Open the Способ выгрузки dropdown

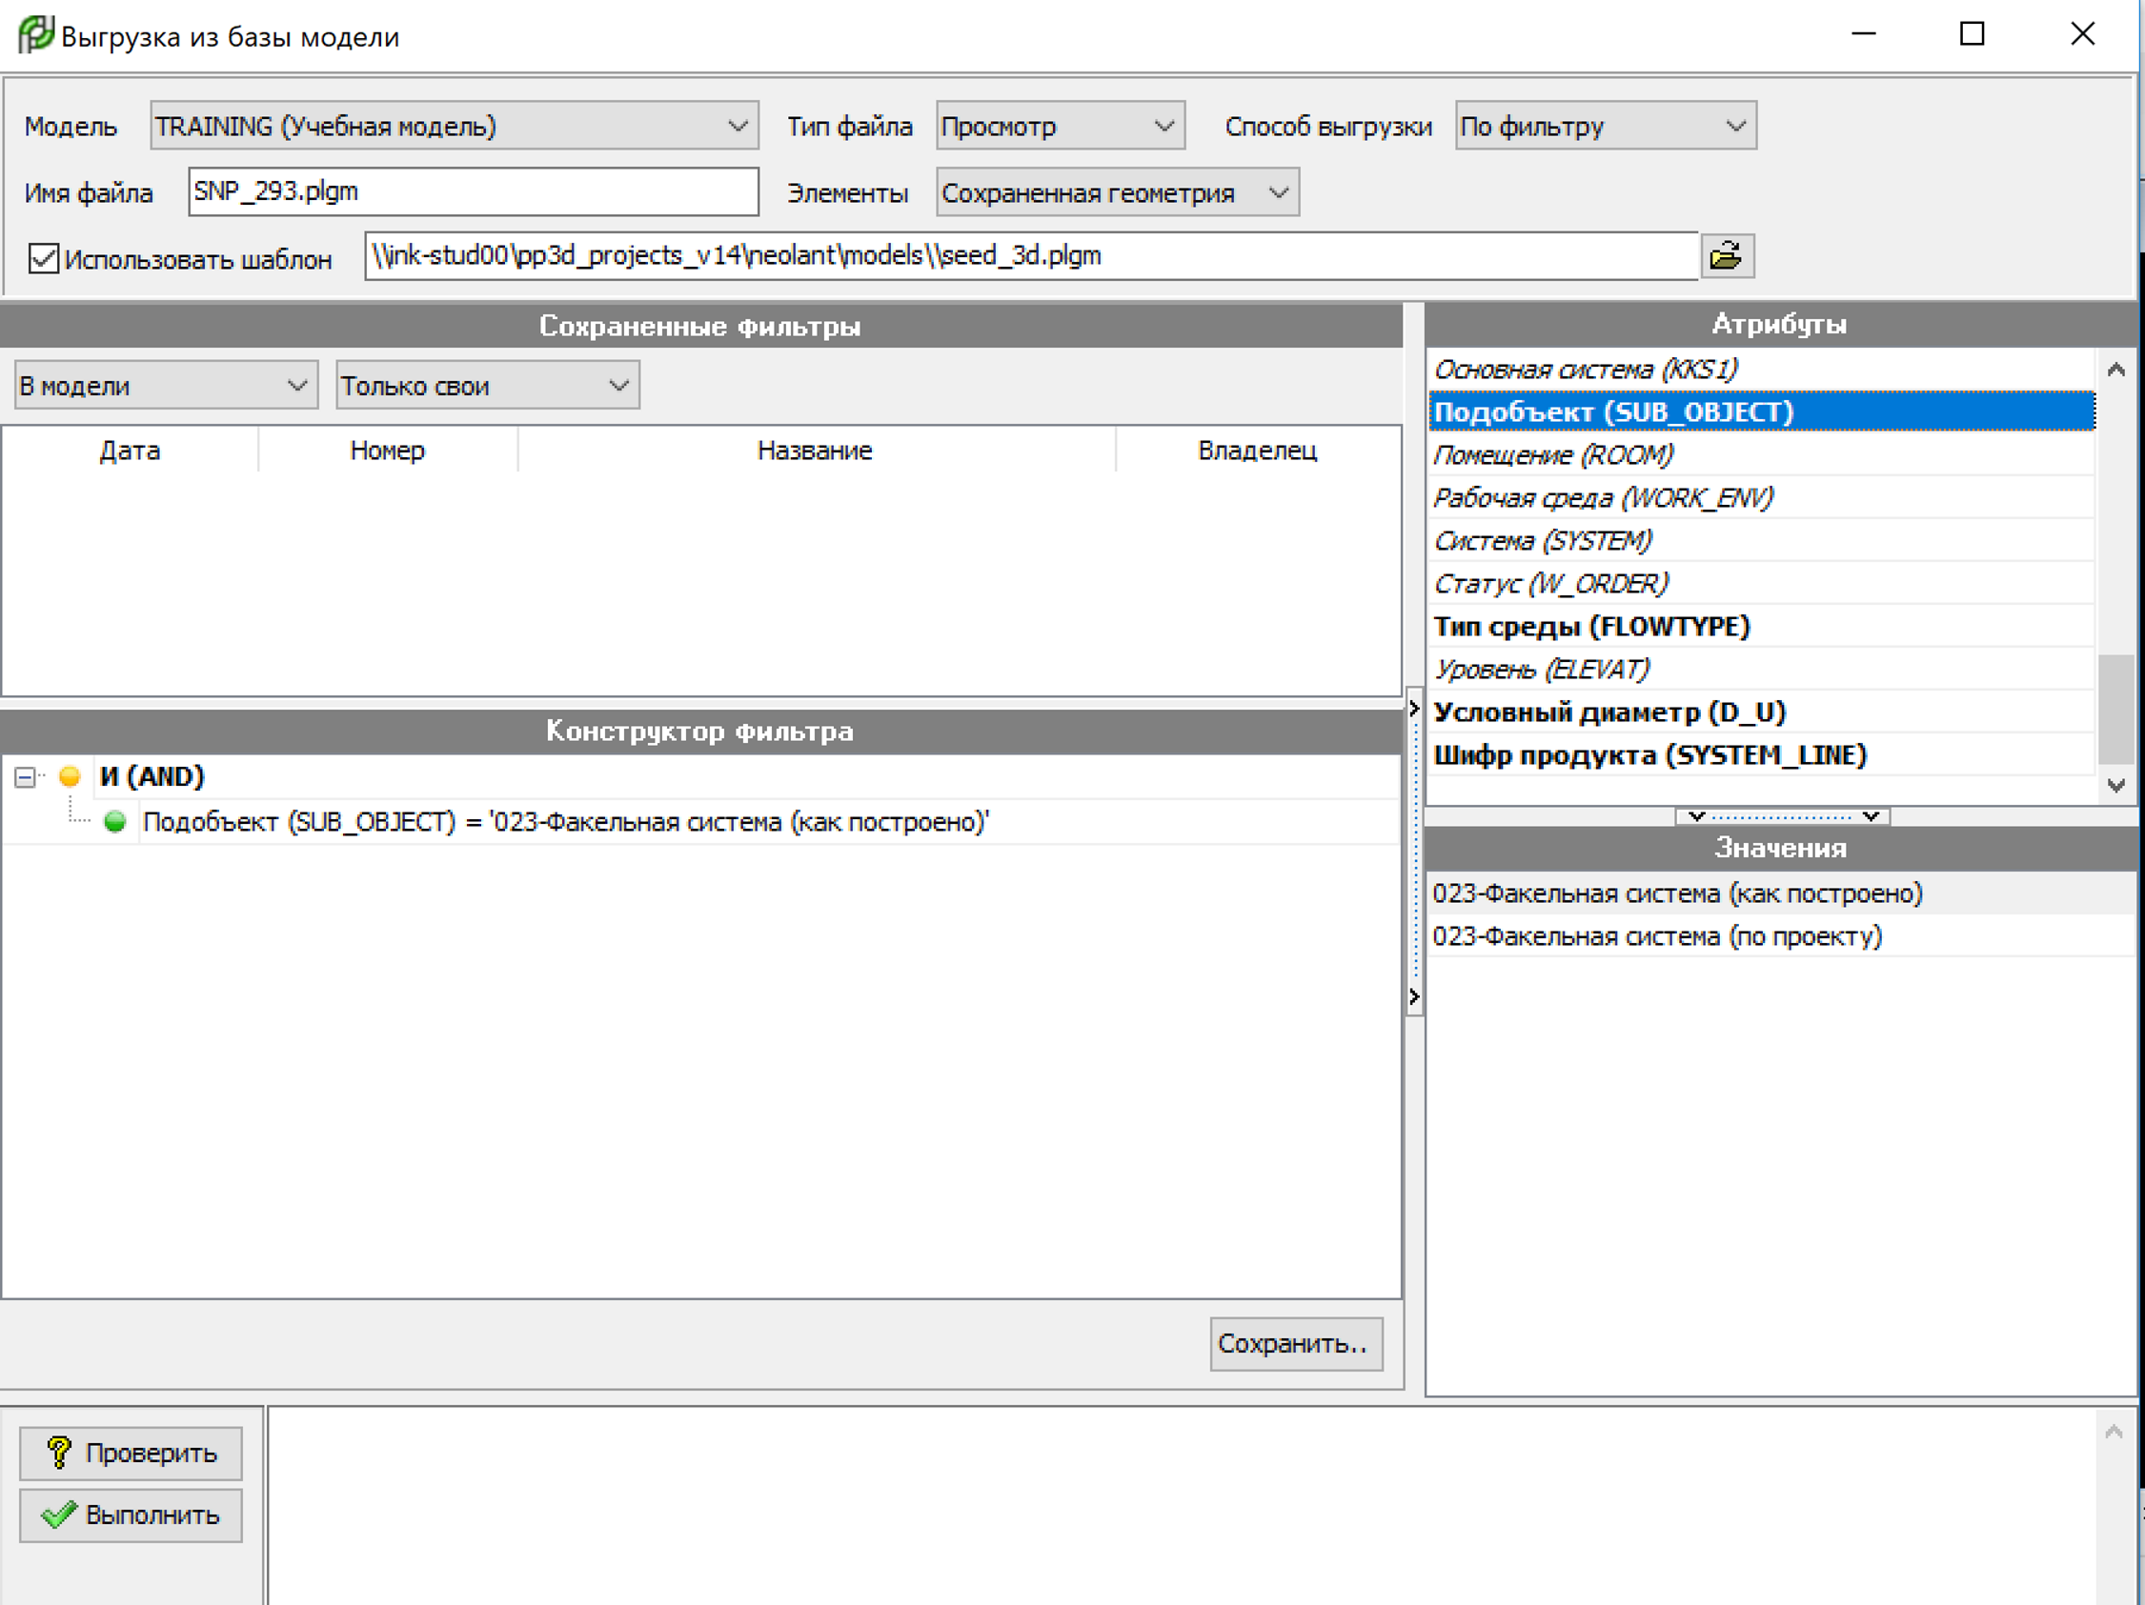pyautogui.click(x=1605, y=126)
